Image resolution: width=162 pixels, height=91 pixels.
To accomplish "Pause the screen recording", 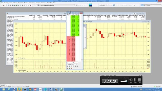I will point(135,80).
